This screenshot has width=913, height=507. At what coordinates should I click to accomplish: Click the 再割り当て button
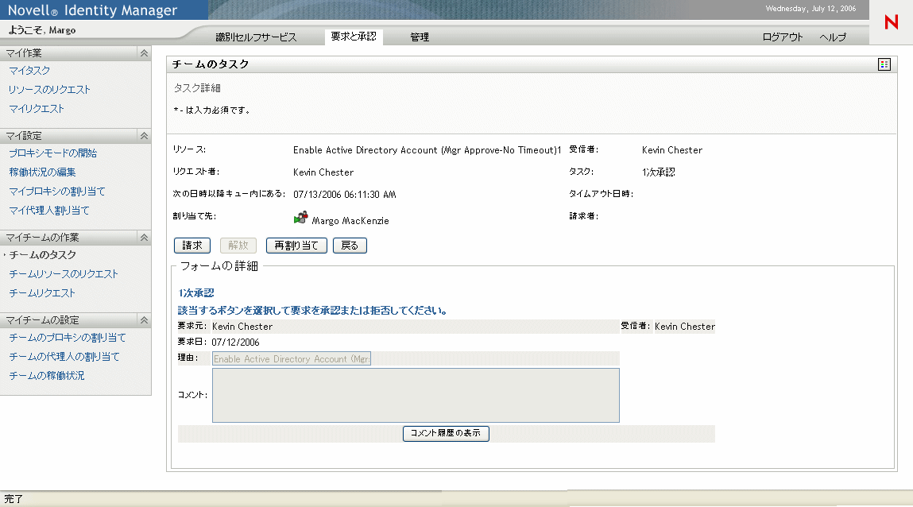point(296,246)
